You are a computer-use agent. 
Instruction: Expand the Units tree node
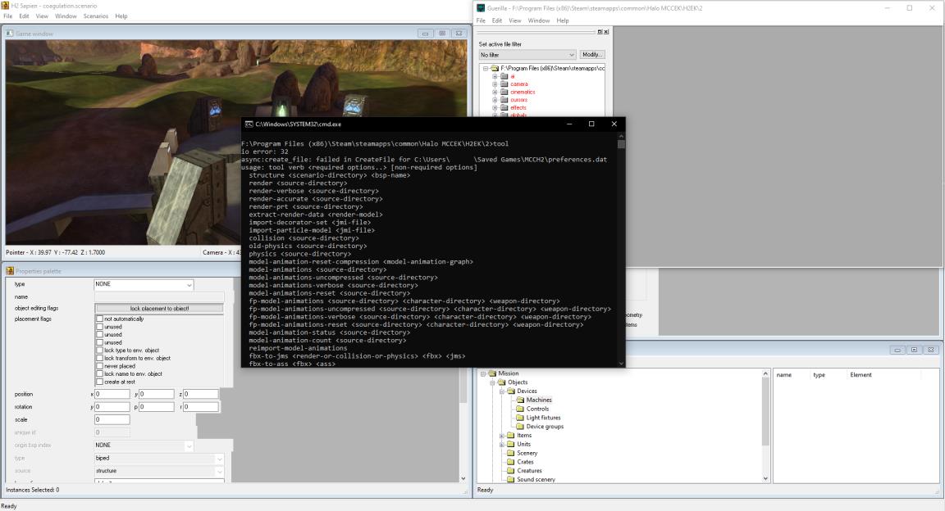(501, 444)
